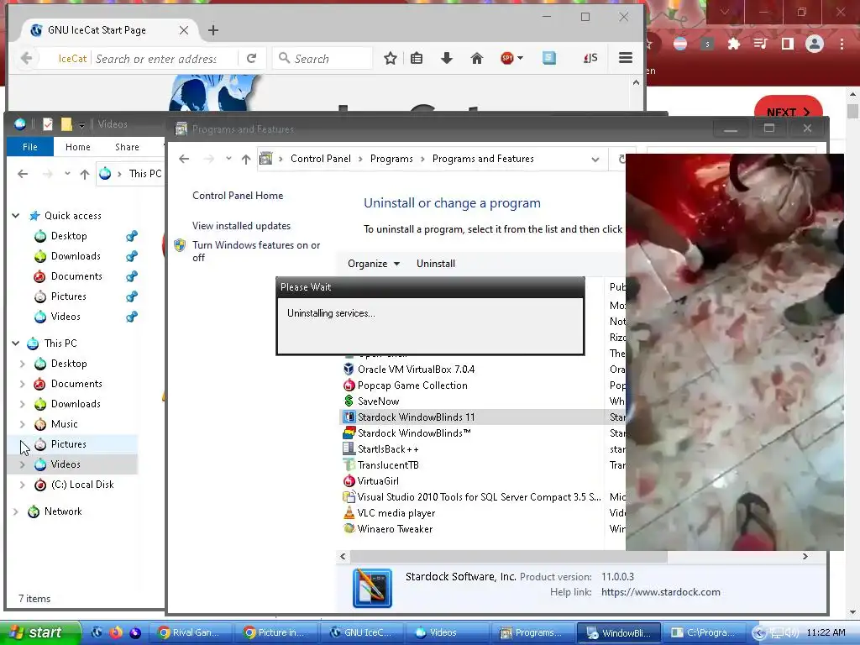860x645 pixels.
Task: Click Uninstall button in toolbar
Action: click(436, 263)
